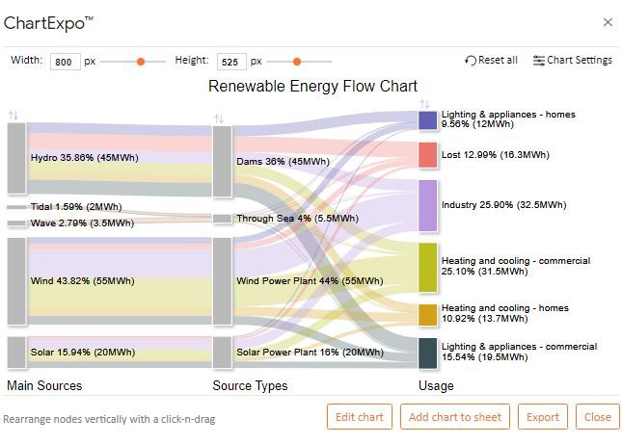Click the Lost 12.99% (16.3MWh) label
Screen dimensions: 622x445
click(x=496, y=154)
